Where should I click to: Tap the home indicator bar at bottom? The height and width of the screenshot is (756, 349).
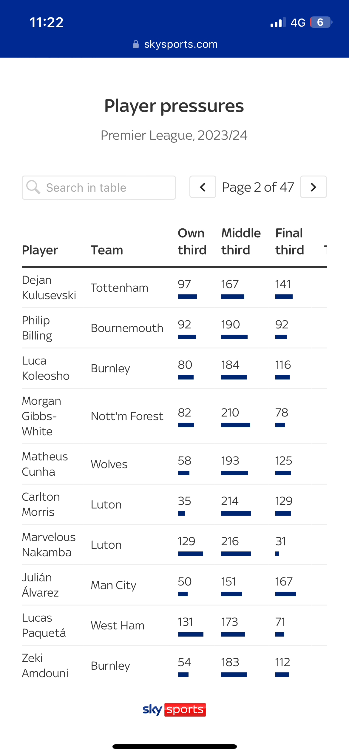[174, 746]
